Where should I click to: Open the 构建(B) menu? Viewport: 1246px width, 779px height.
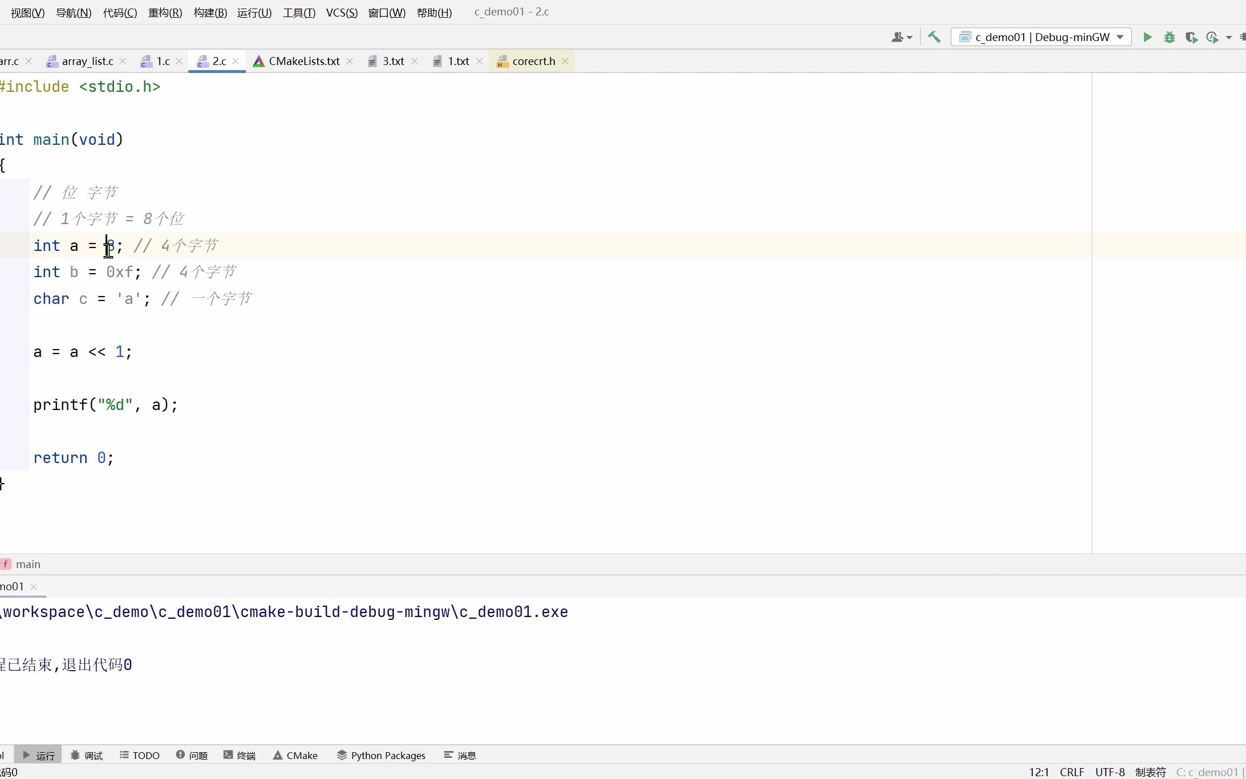click(210, 13)
